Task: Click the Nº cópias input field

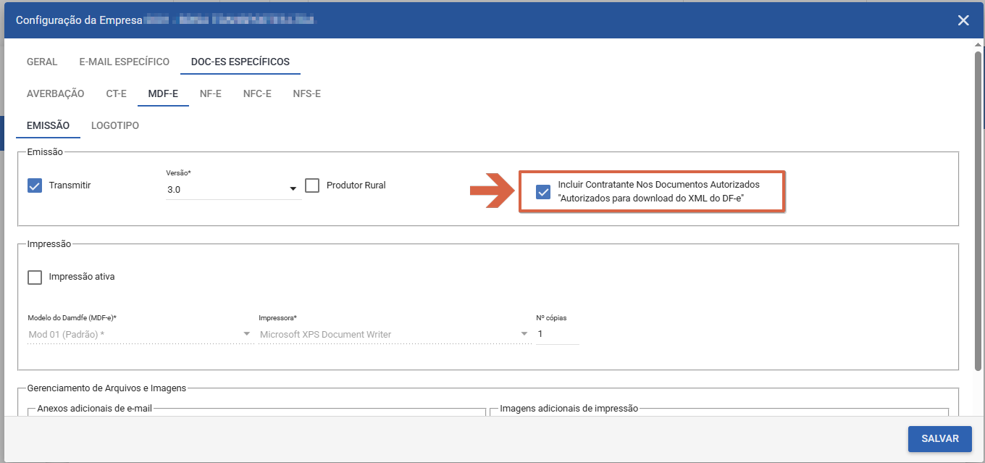Action: [x=558, y=334]
